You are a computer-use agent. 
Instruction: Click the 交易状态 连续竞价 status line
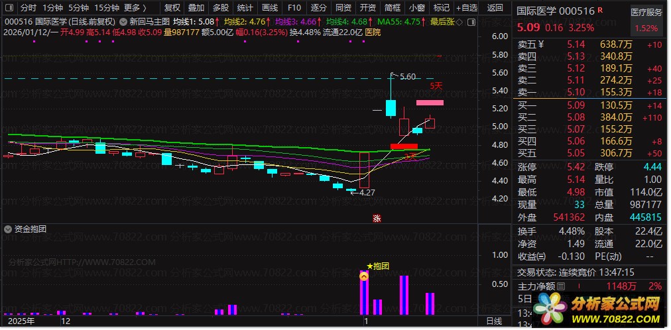click(x=576, y=272)
